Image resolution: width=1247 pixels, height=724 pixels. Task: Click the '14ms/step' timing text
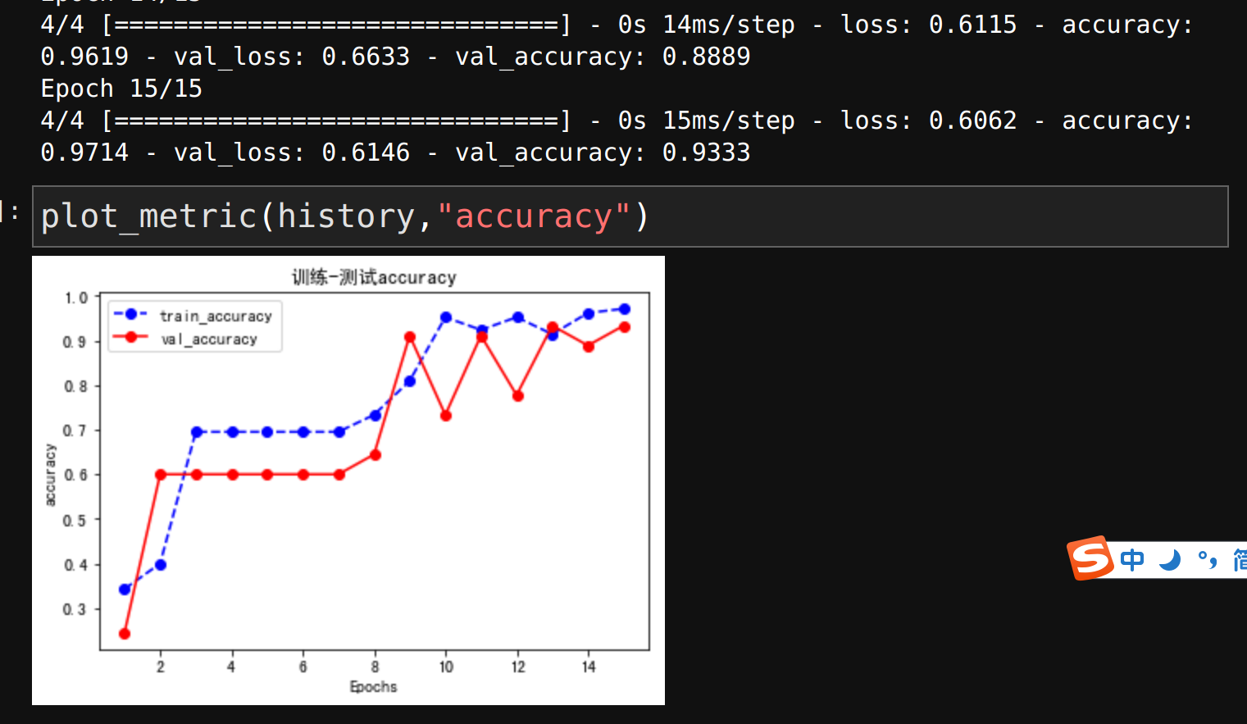(729, 25)
